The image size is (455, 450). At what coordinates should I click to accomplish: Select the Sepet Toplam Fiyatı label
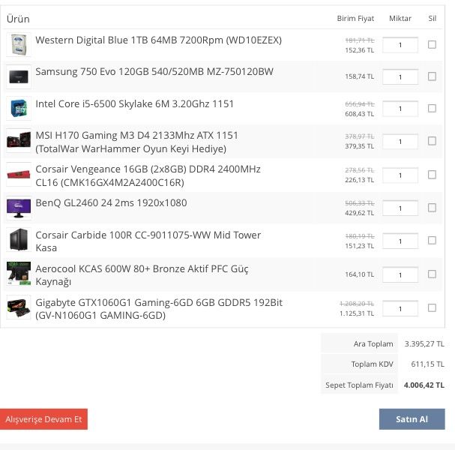[359, 385]
